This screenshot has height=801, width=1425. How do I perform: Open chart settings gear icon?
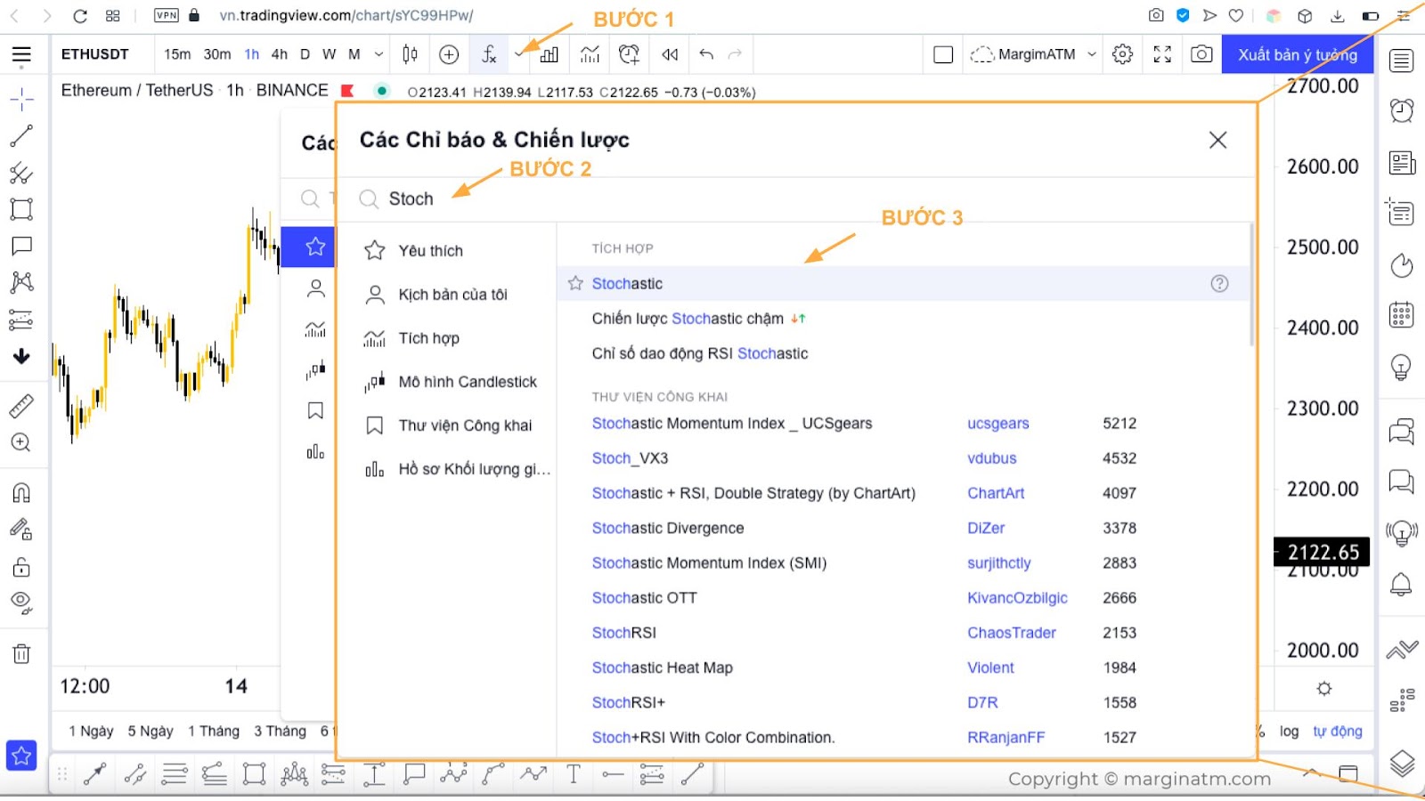click(1122, 54)
